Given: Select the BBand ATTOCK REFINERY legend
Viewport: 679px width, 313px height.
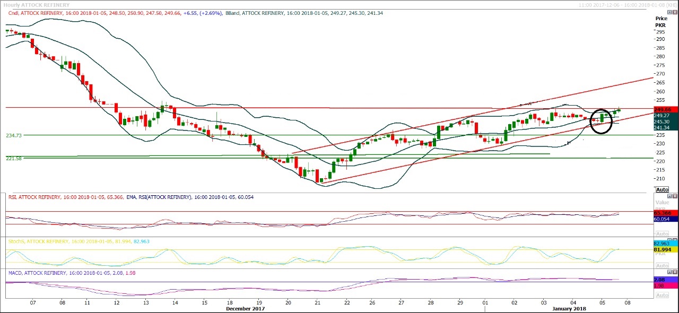Looking at the screenshot, I should coord(304,12).
